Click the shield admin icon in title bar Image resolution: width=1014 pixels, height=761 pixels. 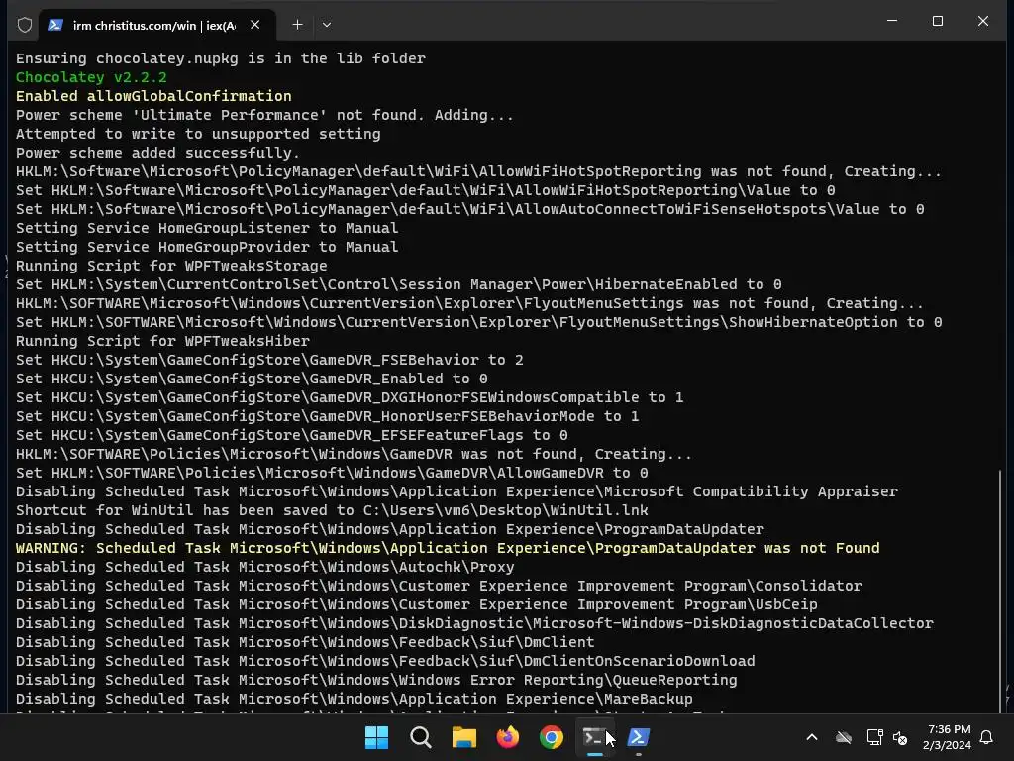[25, 25]
